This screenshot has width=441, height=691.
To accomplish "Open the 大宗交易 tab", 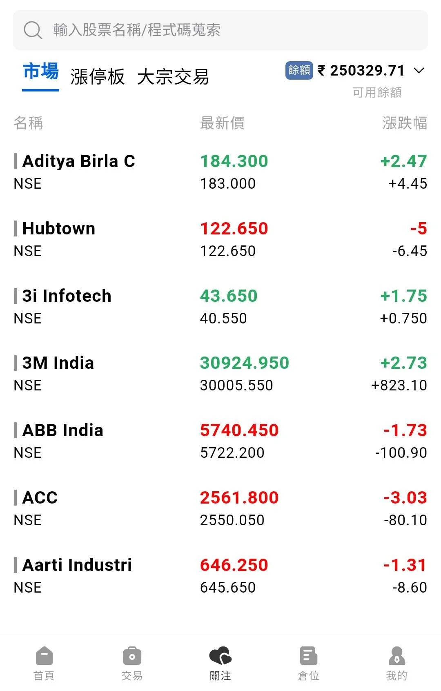I will [173, 77].
